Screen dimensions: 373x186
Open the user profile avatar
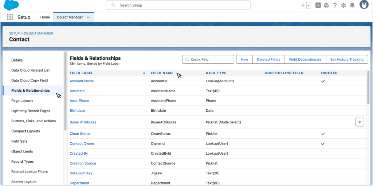point(364,5)
